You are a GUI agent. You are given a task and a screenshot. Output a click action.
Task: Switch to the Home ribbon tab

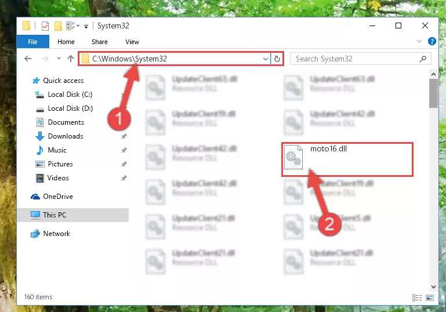click(x=66, y=42)
